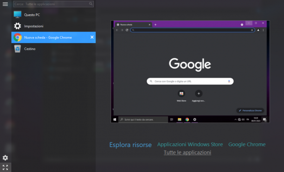Toggle the fullscreen expand arrows icon

6,167
